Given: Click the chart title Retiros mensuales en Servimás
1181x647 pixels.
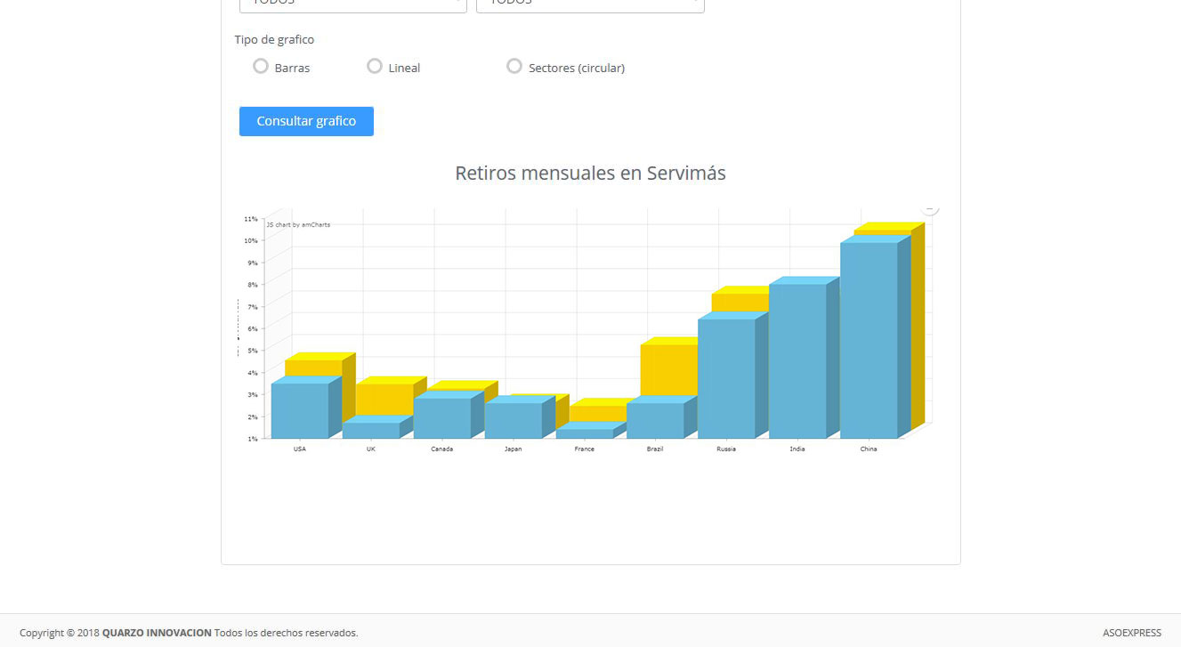Looking at the screenshot, I should click(590, 173).
